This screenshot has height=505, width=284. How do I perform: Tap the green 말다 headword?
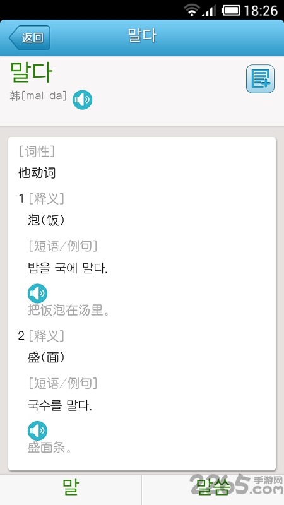31,72
